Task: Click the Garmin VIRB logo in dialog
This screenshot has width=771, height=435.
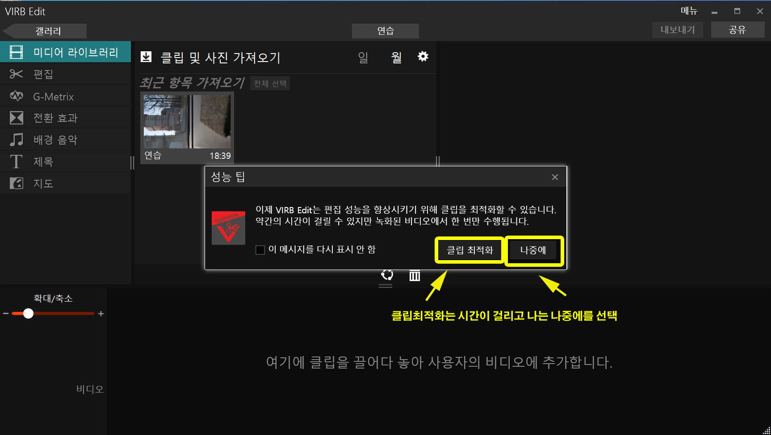Action: click(228, 228)
